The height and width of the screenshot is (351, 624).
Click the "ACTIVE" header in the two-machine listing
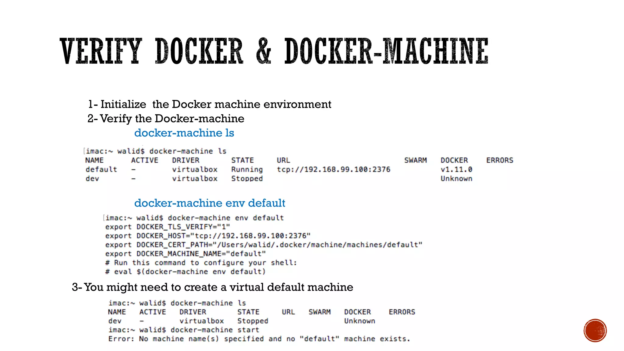(x=145, y=160)
